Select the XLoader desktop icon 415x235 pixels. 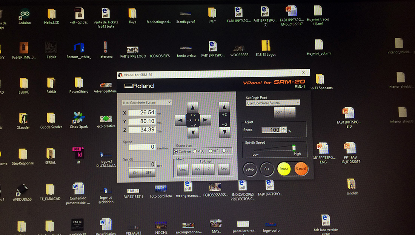pos(23,121)
